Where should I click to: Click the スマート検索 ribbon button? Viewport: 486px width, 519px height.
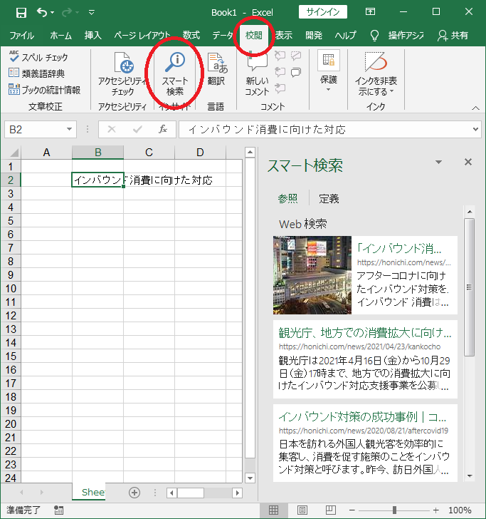(175, 74)
